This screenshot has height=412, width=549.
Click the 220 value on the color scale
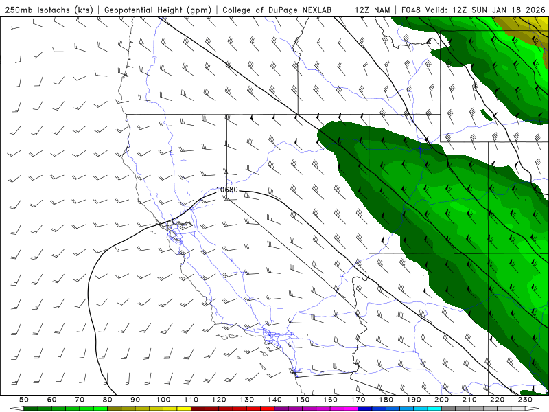pos(497,400)
